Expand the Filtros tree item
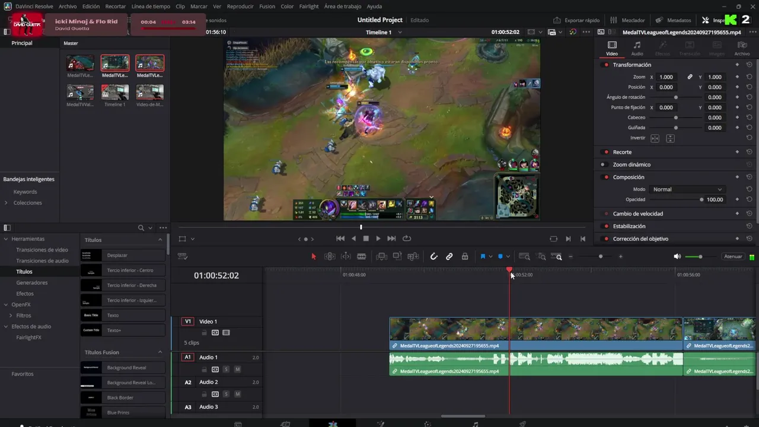Screen dimensions: 759x427 pos(11,316)
